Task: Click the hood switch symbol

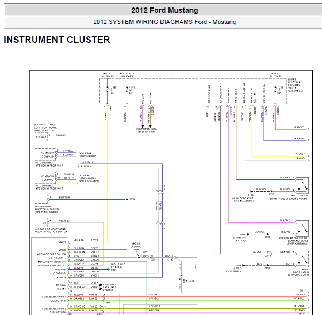Action: 302,185
